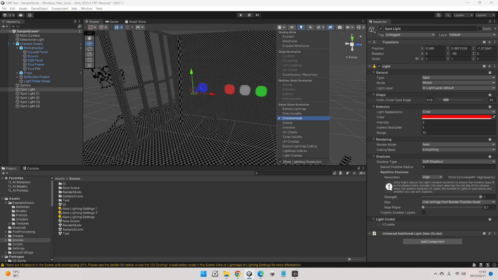Image resolution: width=498 pixels, height=280 pixels.
Task: Click the Project panel add (+) button
Action: click(x=4, y=173)
